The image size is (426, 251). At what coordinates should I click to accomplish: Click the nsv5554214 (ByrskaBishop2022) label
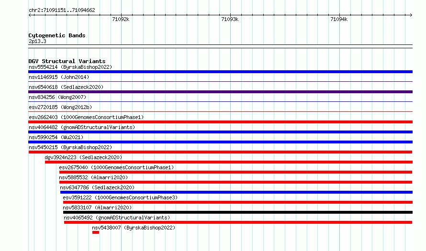(x=70, y=67)
